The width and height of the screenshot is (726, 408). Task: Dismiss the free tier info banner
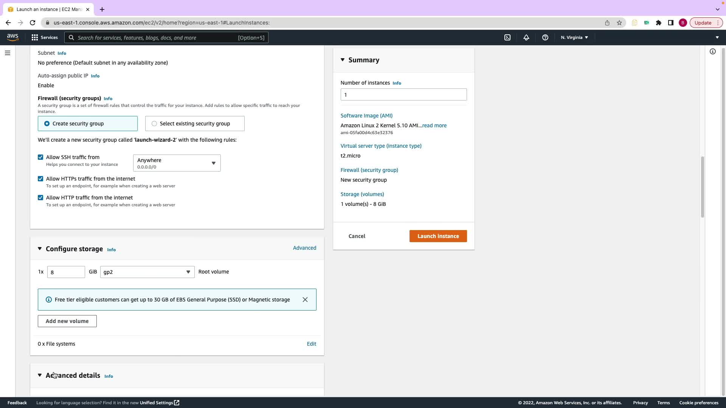point(305,300)
